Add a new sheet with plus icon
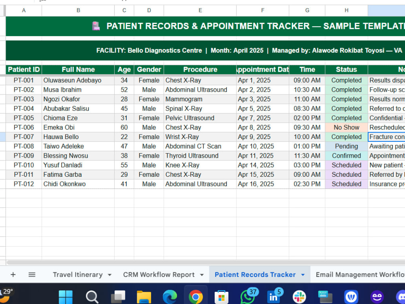The image size is (405, 304). coord(13,274)
